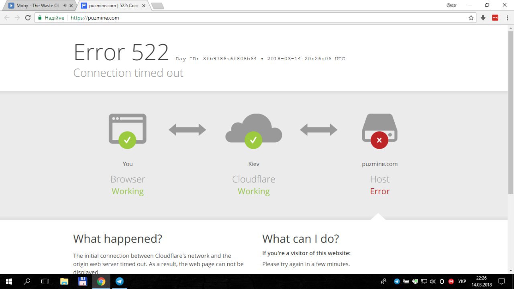Click the 'What happened?' heading

tap(118, 239)
